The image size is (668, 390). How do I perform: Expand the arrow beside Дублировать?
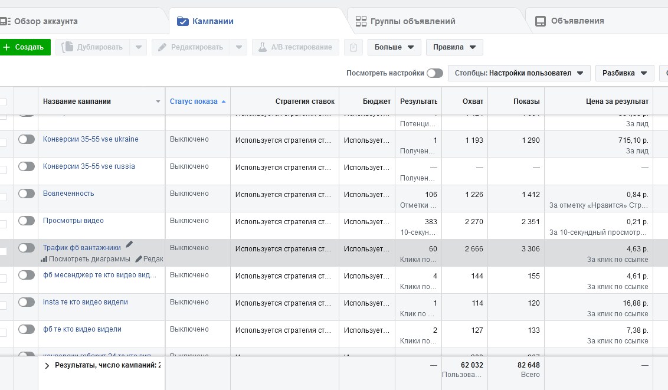click(139, 47)
